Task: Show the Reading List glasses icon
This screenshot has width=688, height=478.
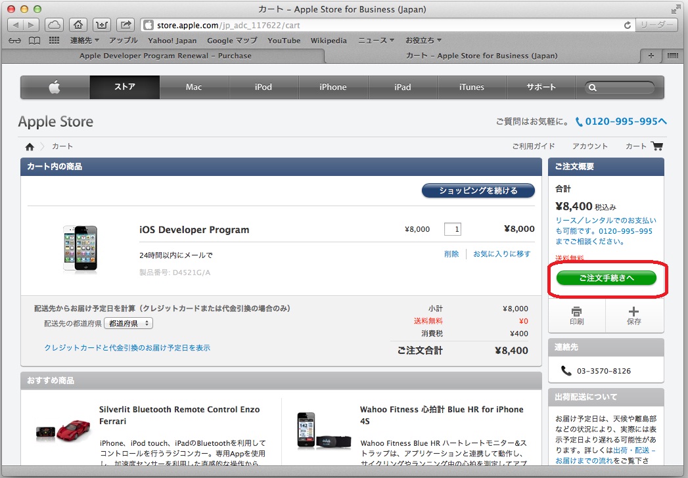Action: (x=15, y=41)
